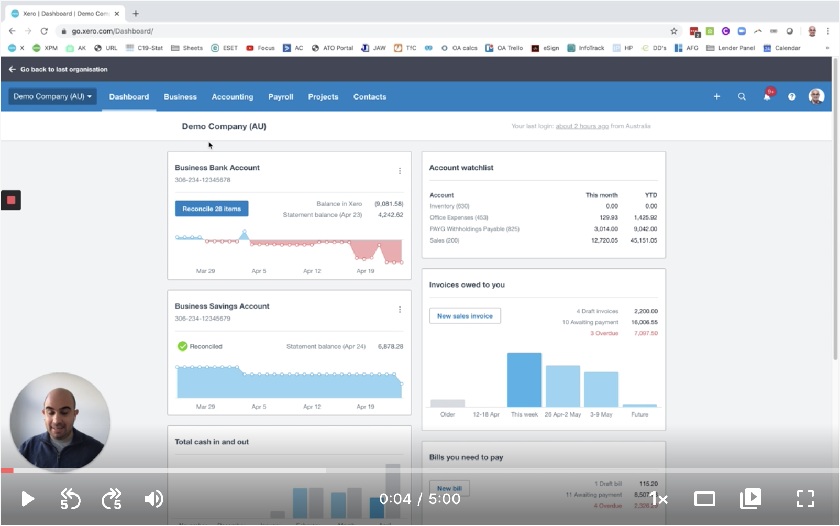The image size is (840, 526).
Task: Open the Accounting menu
Action: (233, 97)
